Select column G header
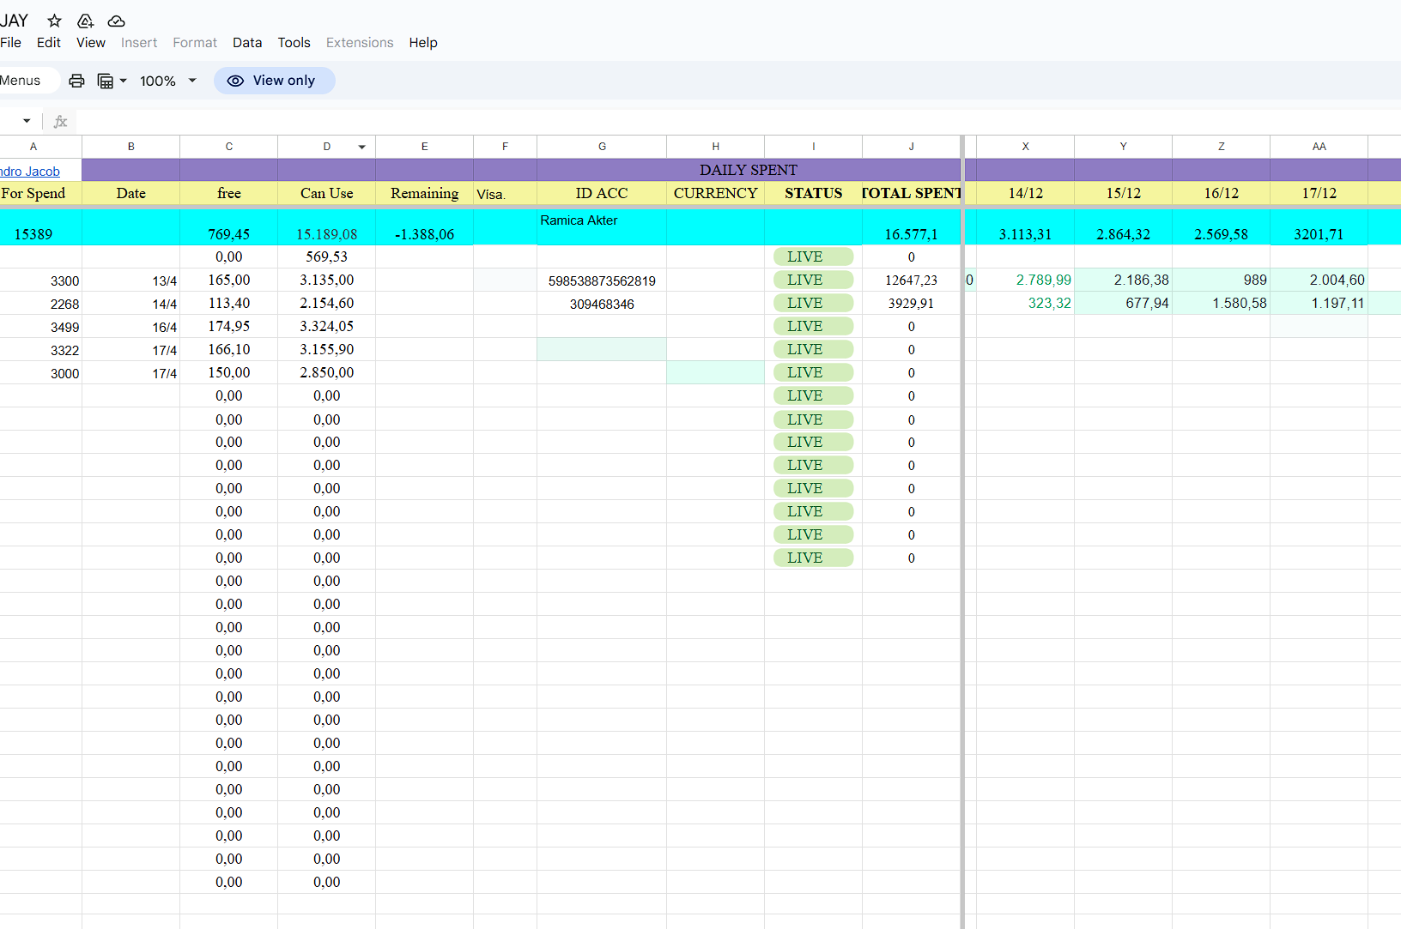 click(x=602, y=147)
